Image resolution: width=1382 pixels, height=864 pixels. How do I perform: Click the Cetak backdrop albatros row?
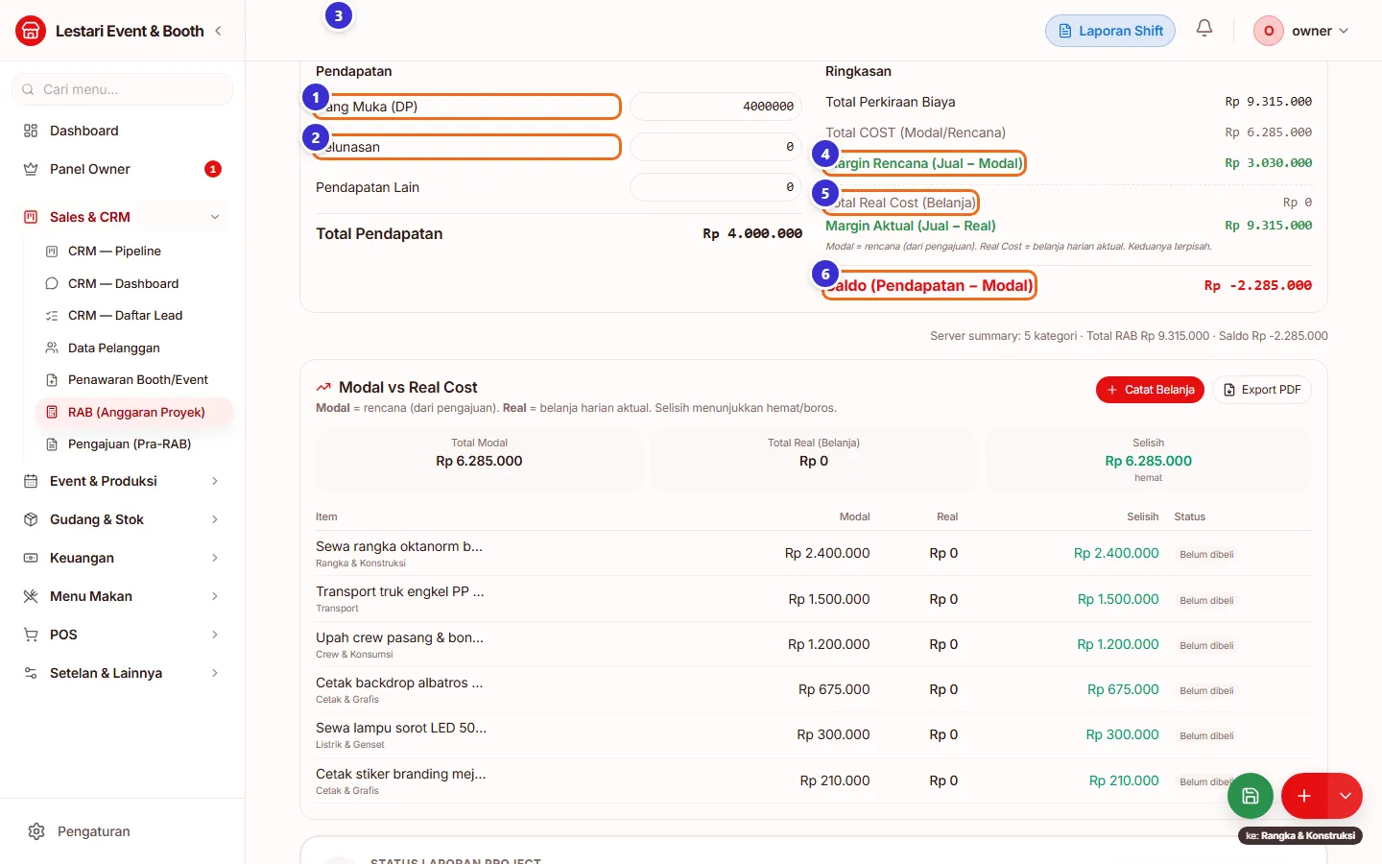pos(814,690)
